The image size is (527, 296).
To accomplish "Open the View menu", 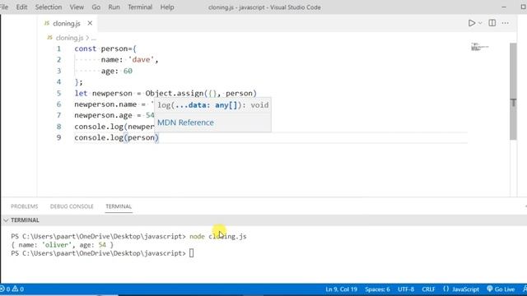I will click(77, 7).
